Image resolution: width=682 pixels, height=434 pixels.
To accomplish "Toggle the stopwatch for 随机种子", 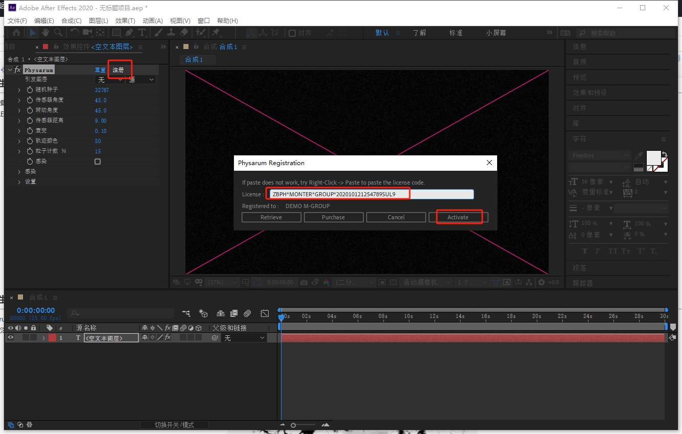I will coord(30,90).
